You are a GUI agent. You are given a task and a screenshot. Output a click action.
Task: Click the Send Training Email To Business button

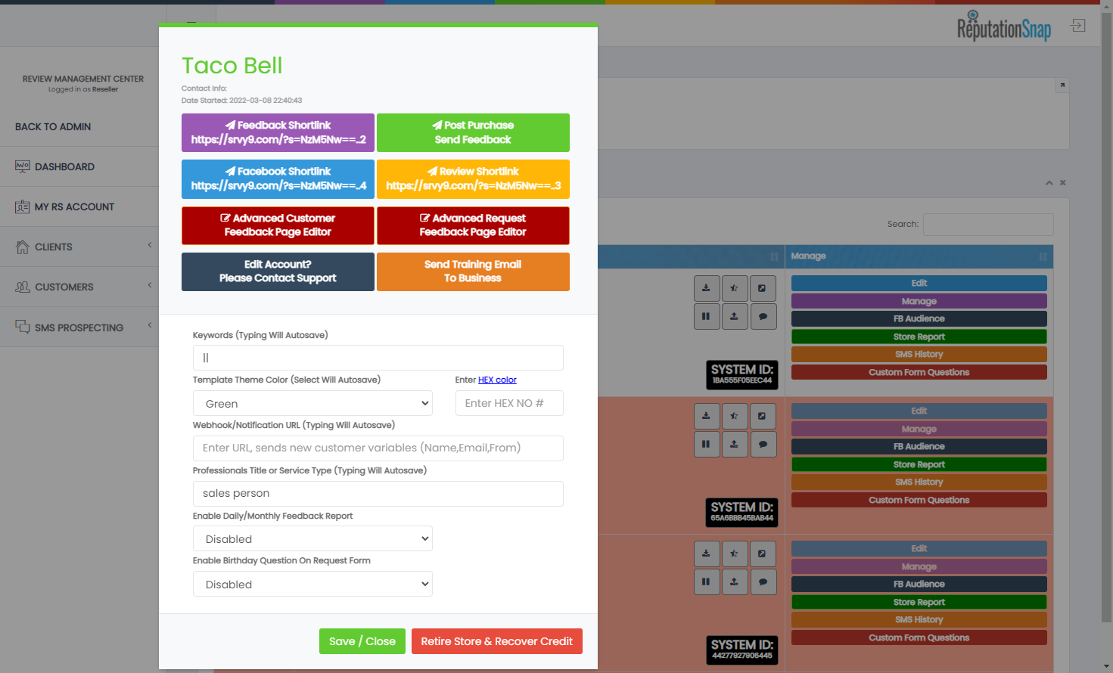[473, 271]
